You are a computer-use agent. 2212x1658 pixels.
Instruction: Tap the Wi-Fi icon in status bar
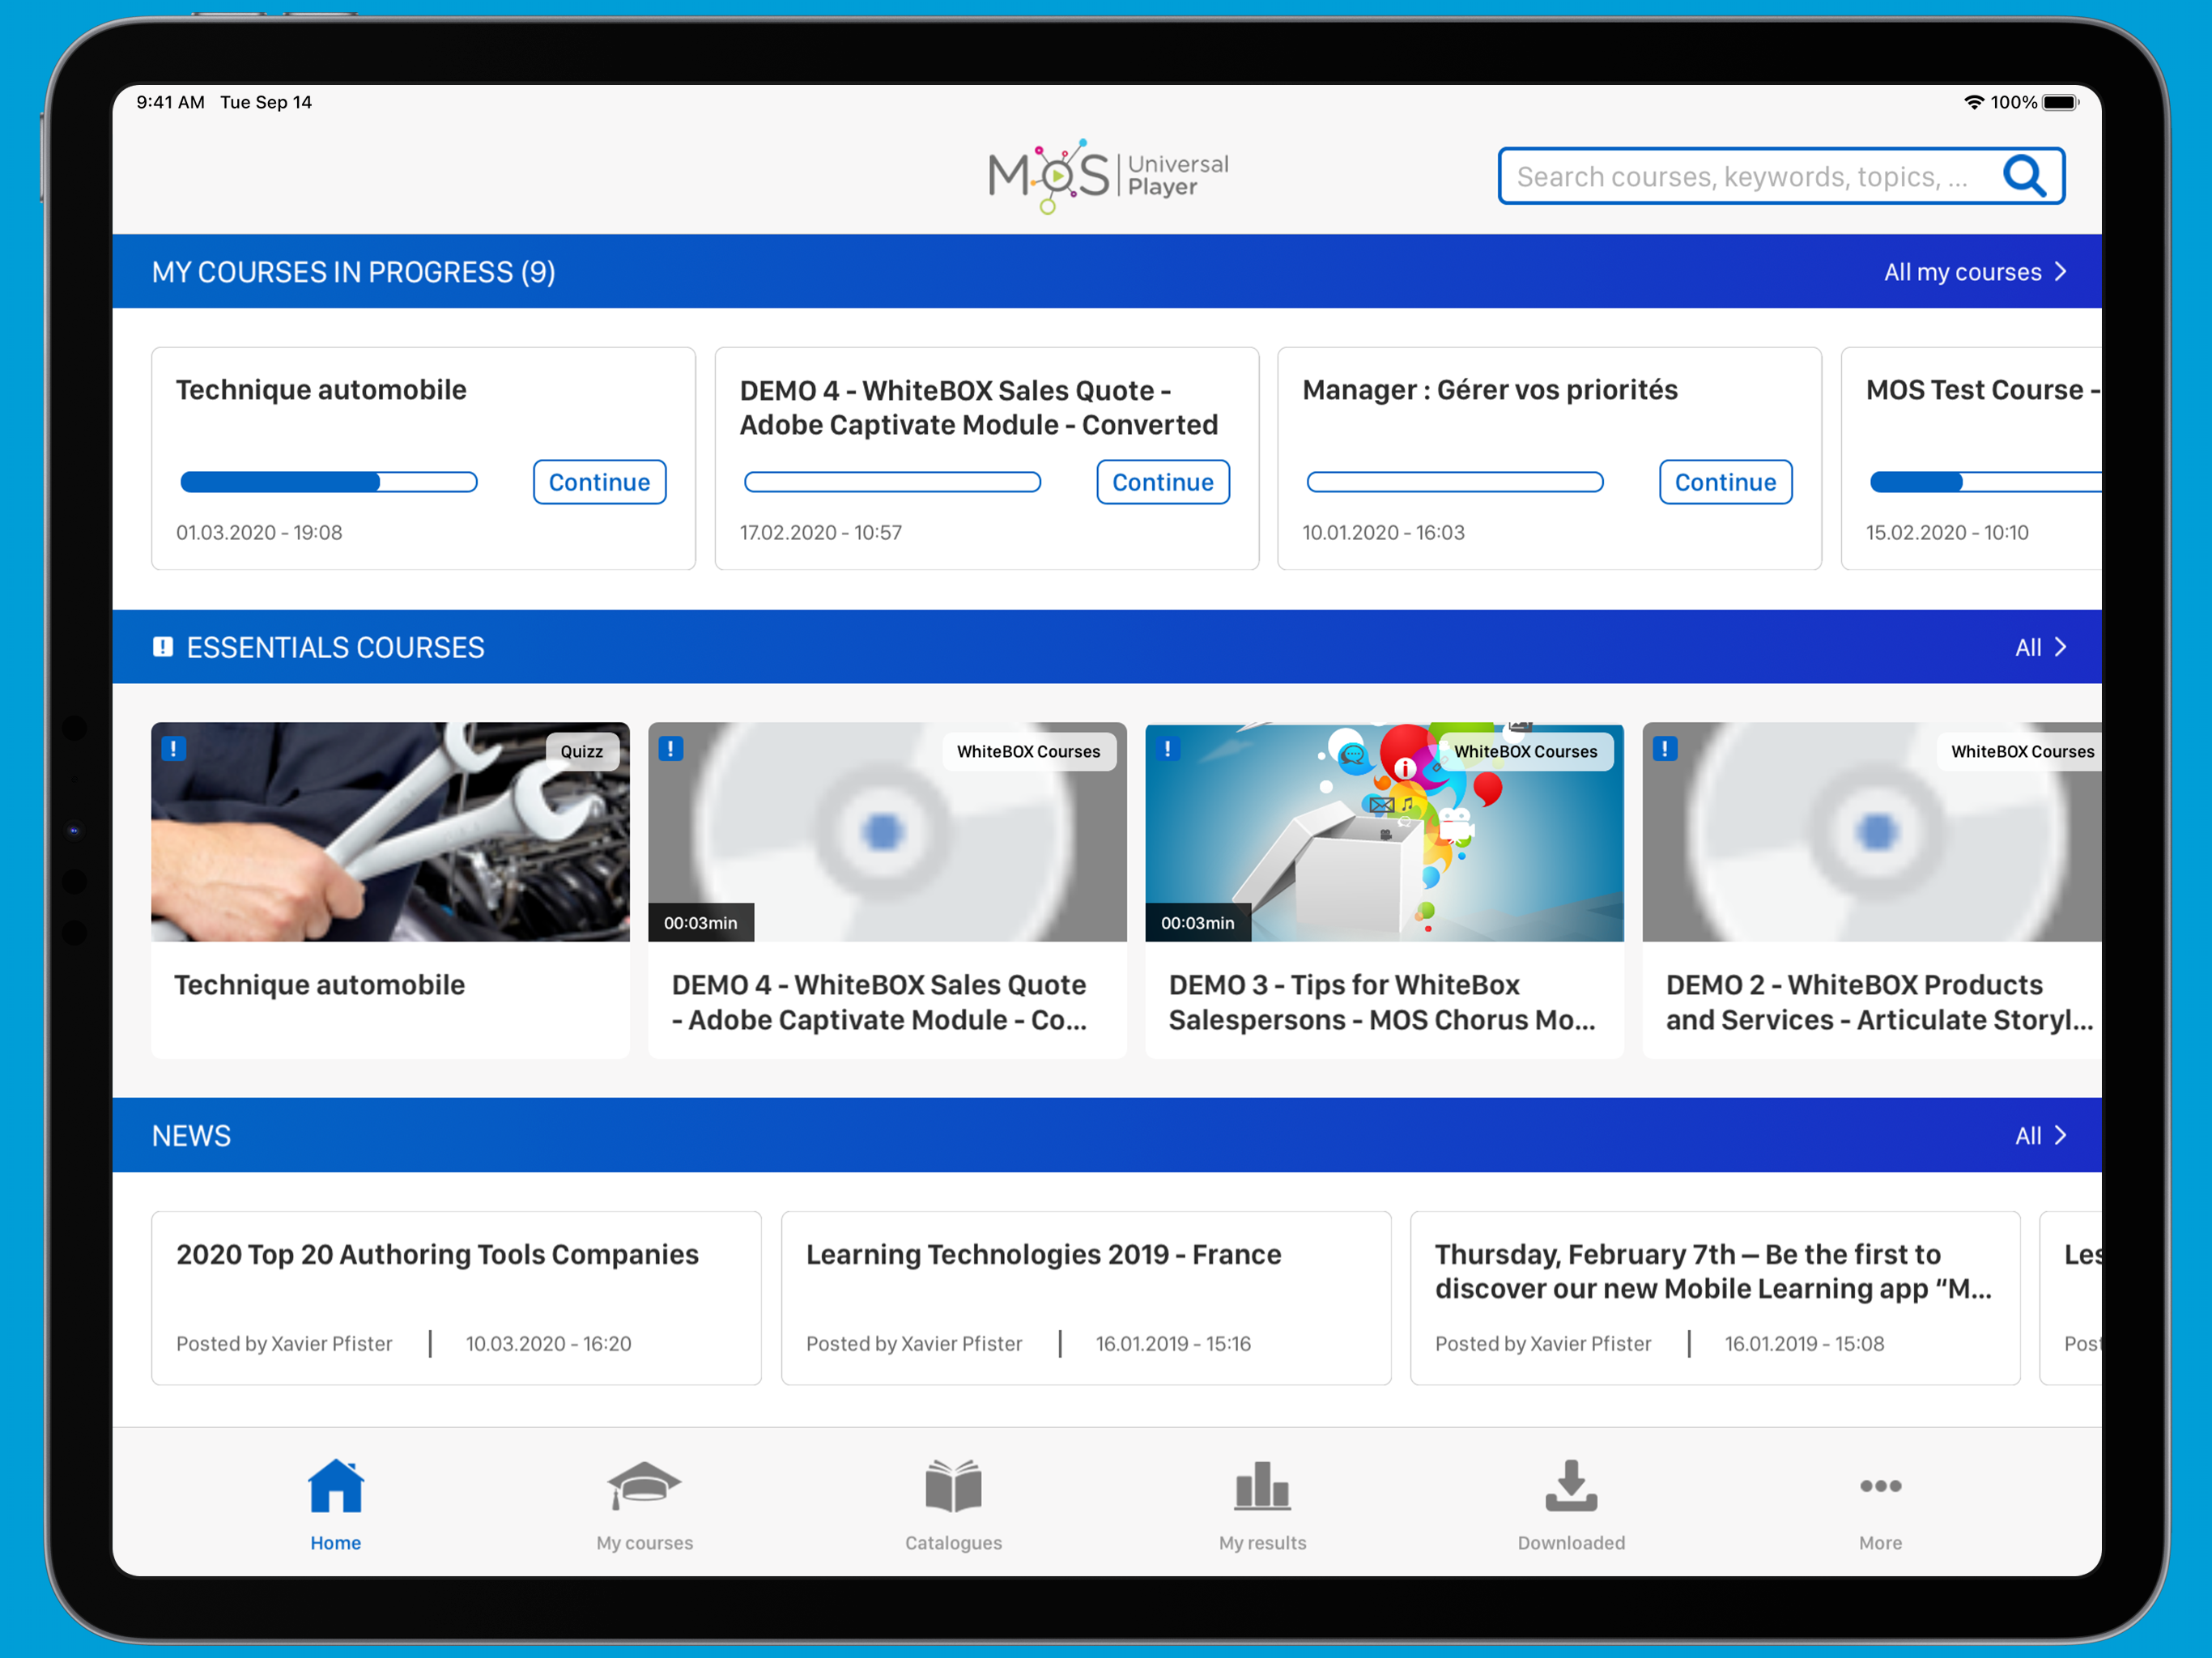click(x=1974, y=102)
